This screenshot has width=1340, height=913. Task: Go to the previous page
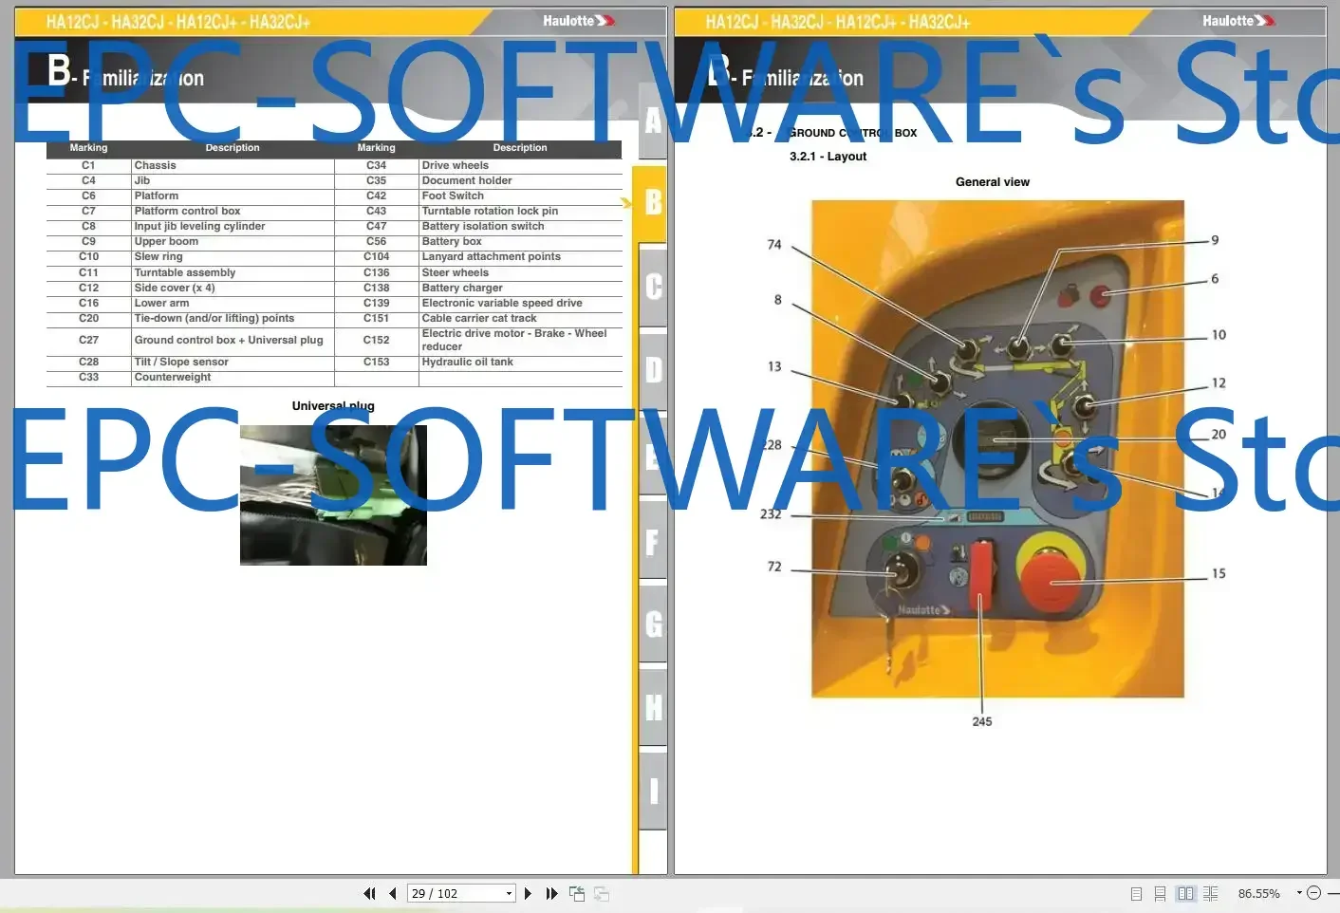click(x=392, y=893)
